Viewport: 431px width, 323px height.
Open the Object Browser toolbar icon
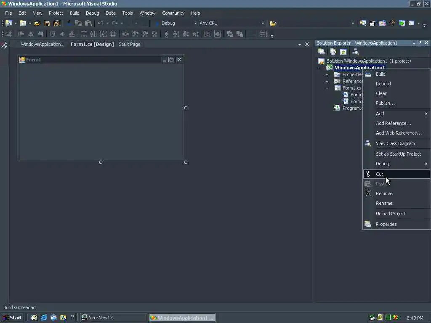tap(382, 24)
